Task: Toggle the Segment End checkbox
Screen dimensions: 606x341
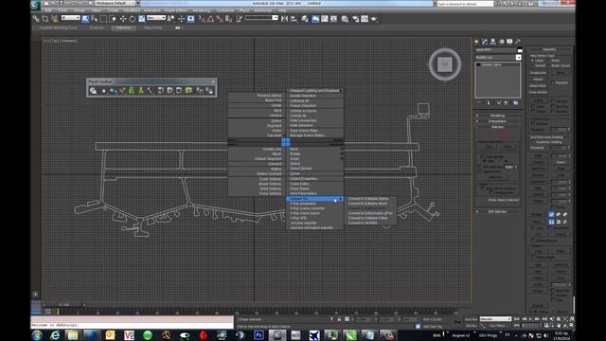Action: (x=480, y=171)
